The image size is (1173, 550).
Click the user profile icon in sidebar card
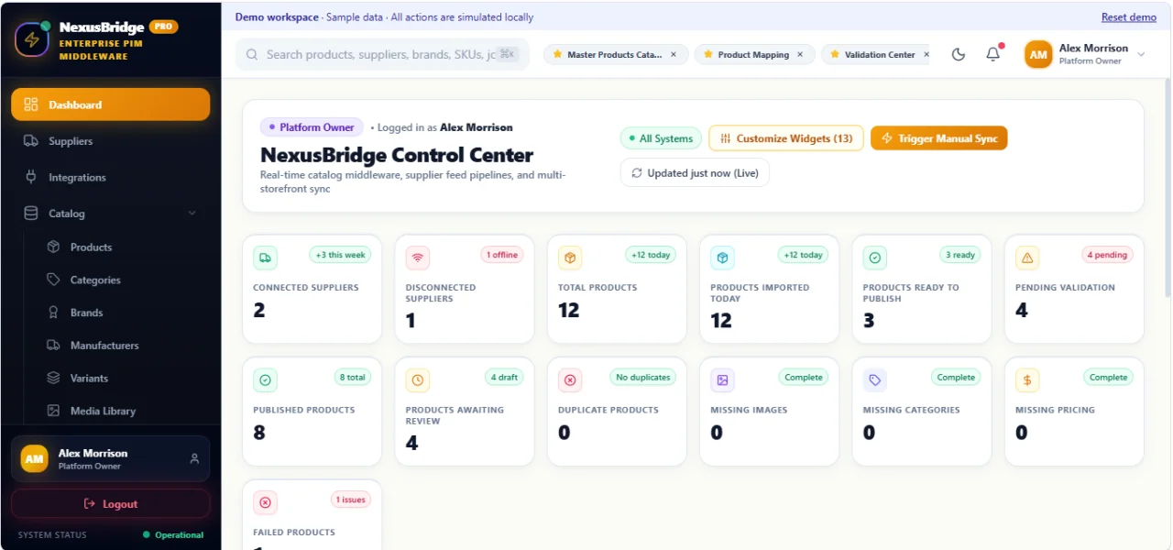[194, 458]
